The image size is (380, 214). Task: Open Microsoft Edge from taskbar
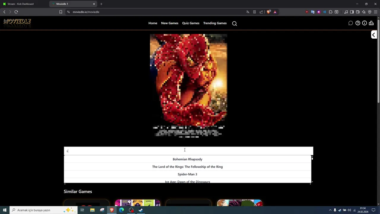tap(121, 210)
